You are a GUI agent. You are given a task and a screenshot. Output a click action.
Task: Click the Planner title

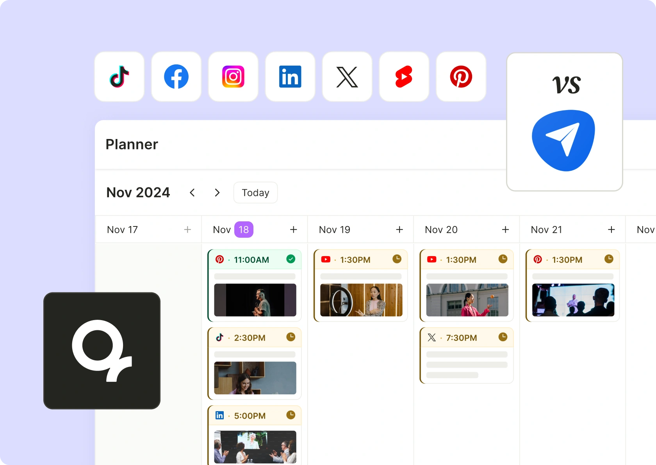point(132,144)
